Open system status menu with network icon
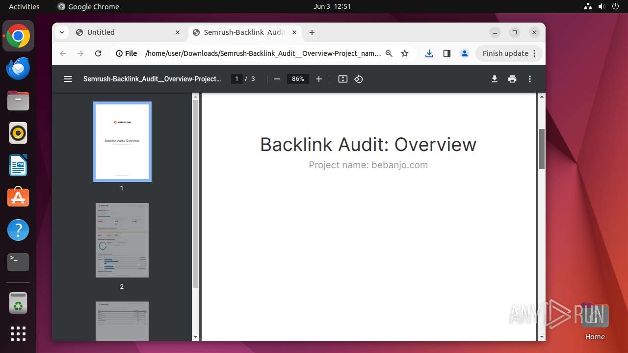Screen dimensions: 628x353 (x=602, y=6)
